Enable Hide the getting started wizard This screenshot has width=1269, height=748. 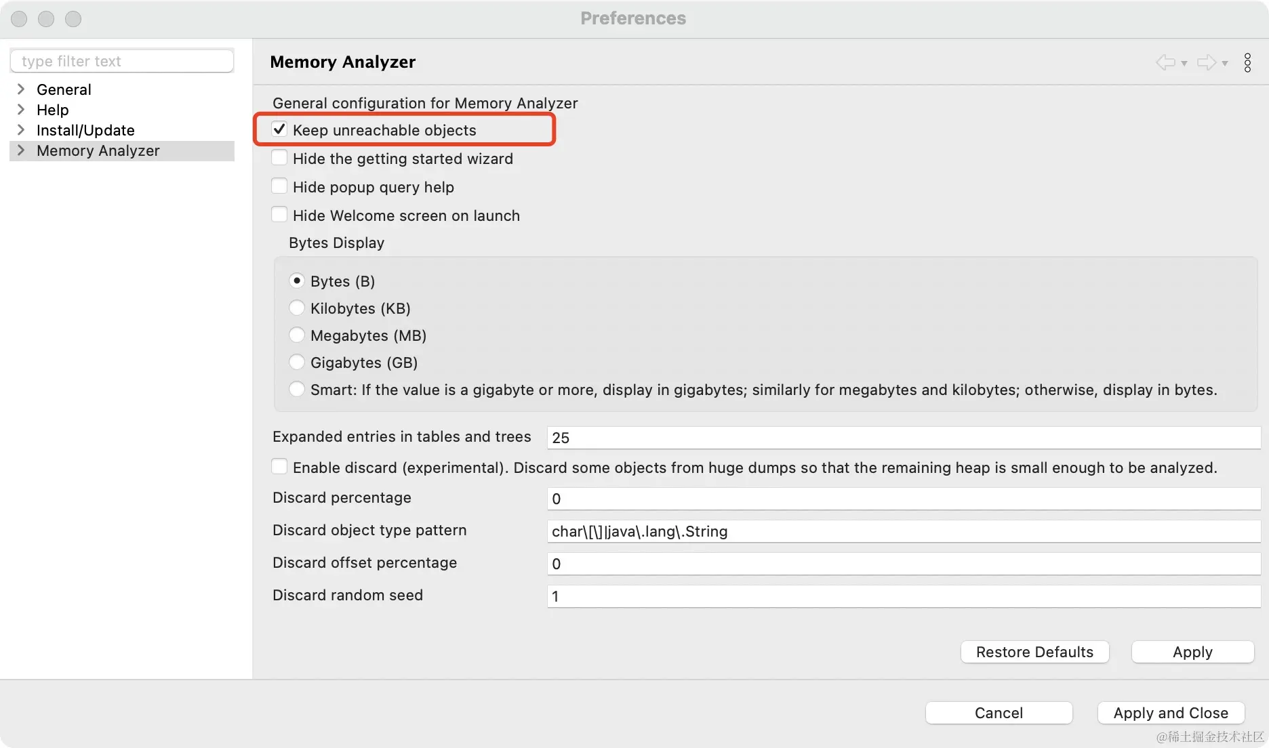pos(279,158)
